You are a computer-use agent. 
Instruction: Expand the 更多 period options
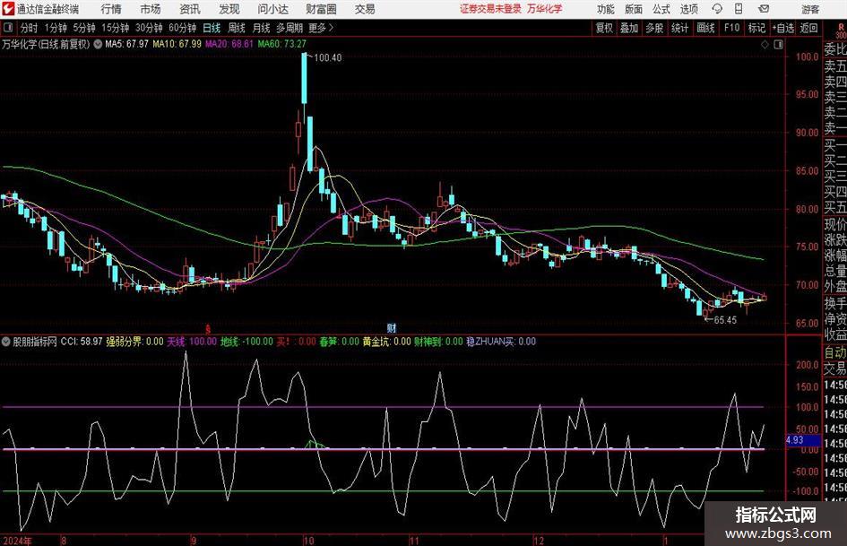point(322,28)
